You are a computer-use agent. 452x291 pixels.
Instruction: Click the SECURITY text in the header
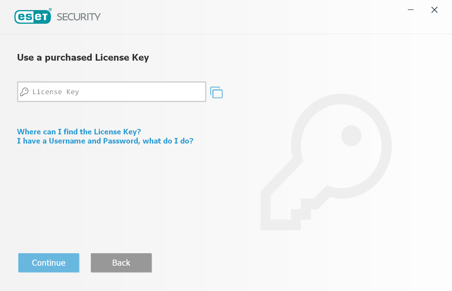[79, 17]
